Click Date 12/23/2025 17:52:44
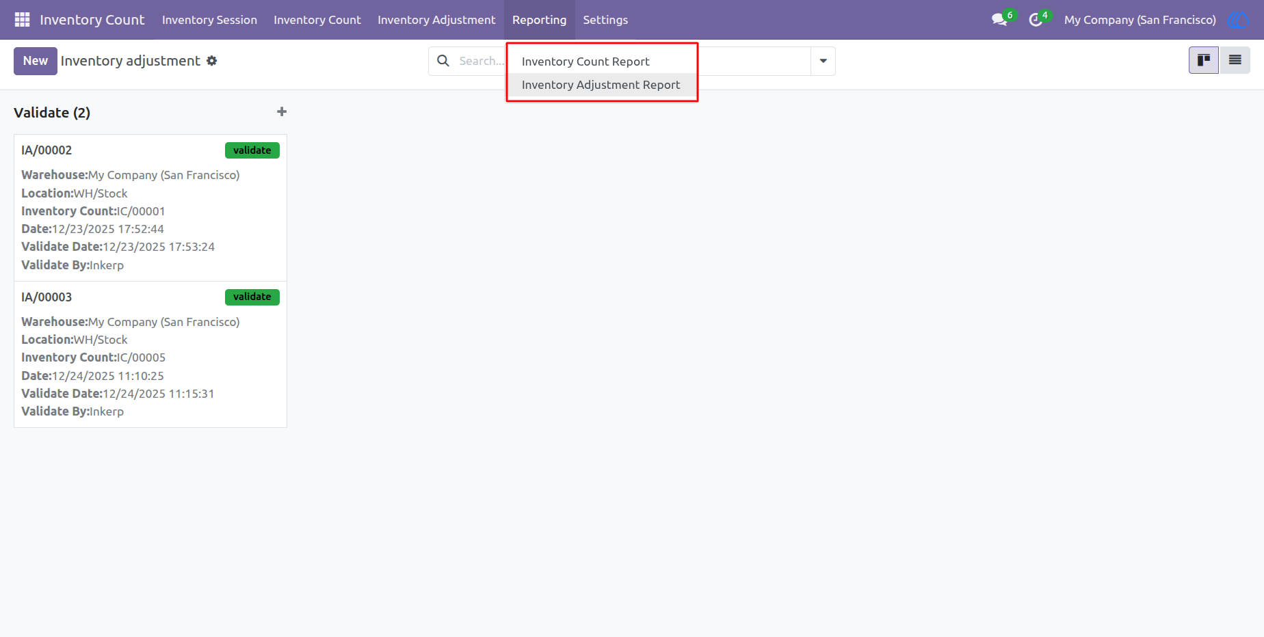The width and height of the screenshot is (1264, 637). coord(92,229)
